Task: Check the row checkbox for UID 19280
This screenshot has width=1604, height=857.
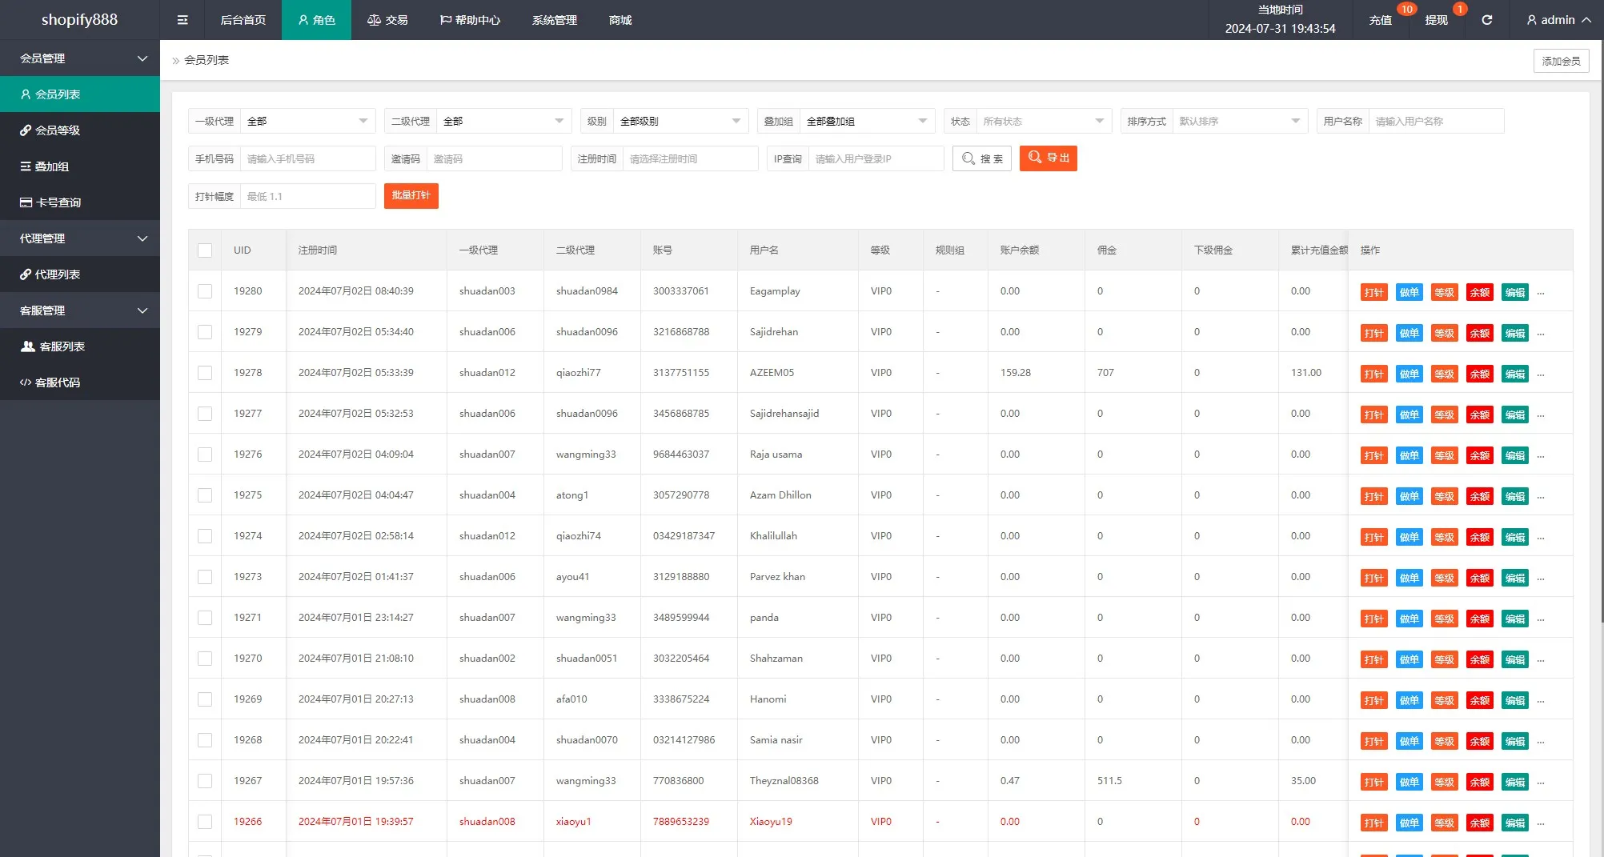Action: point(205,291)
